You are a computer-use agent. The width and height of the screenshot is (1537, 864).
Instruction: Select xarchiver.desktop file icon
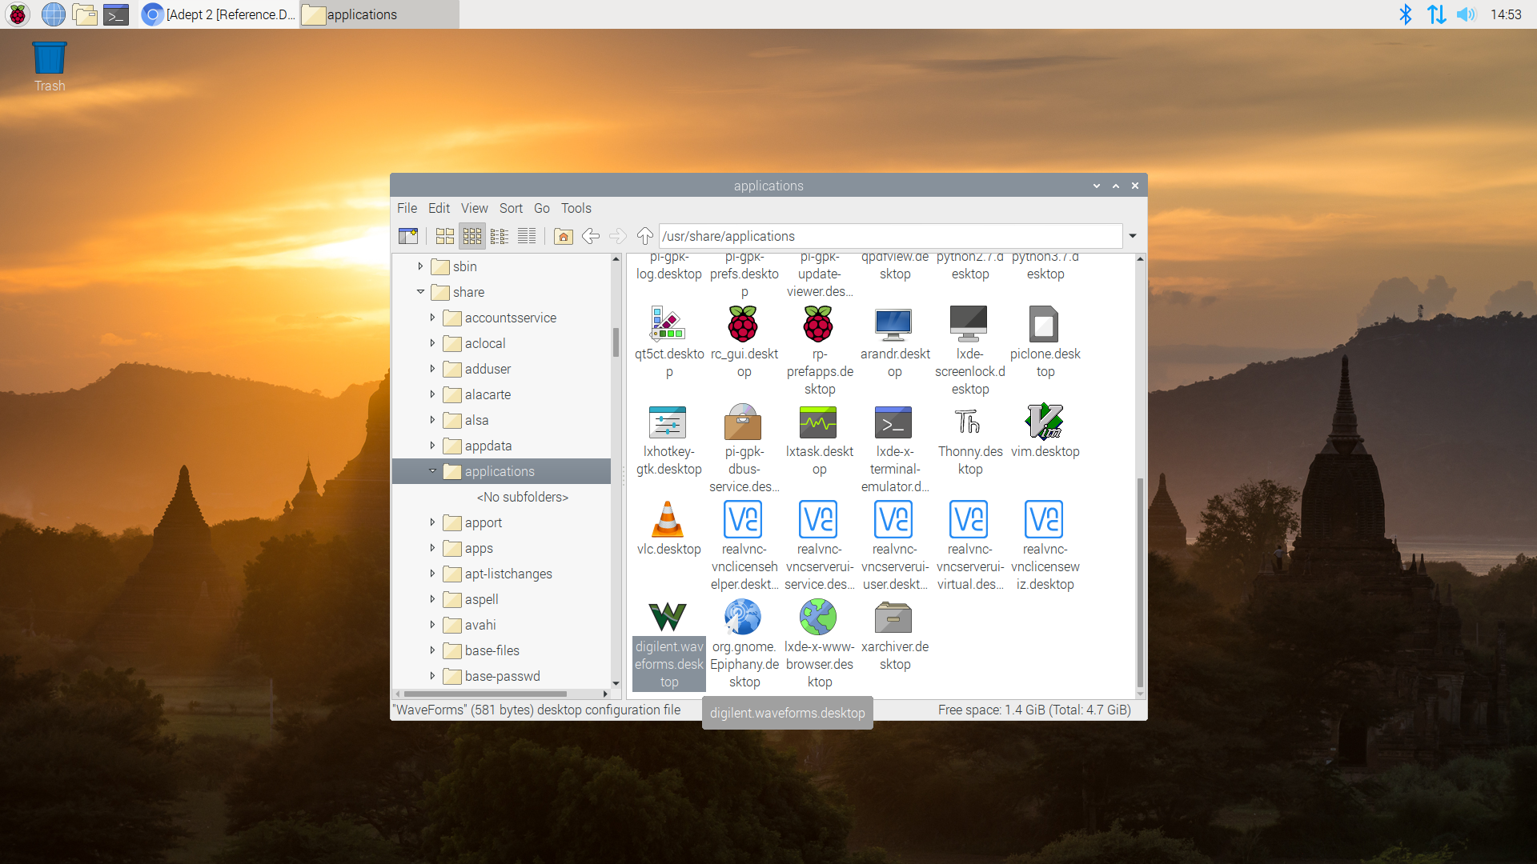[893, 618]
